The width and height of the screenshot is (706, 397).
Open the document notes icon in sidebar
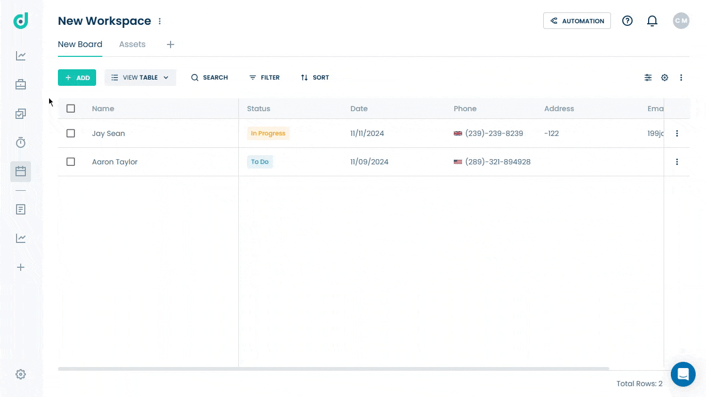coord(21,209)
